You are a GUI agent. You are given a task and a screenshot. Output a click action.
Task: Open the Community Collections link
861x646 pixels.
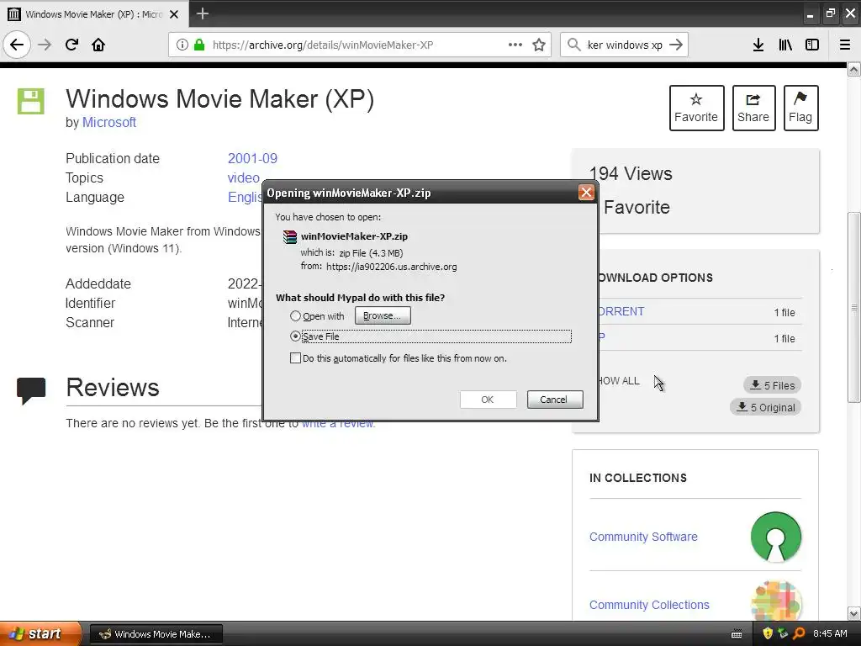click(649, 605)
